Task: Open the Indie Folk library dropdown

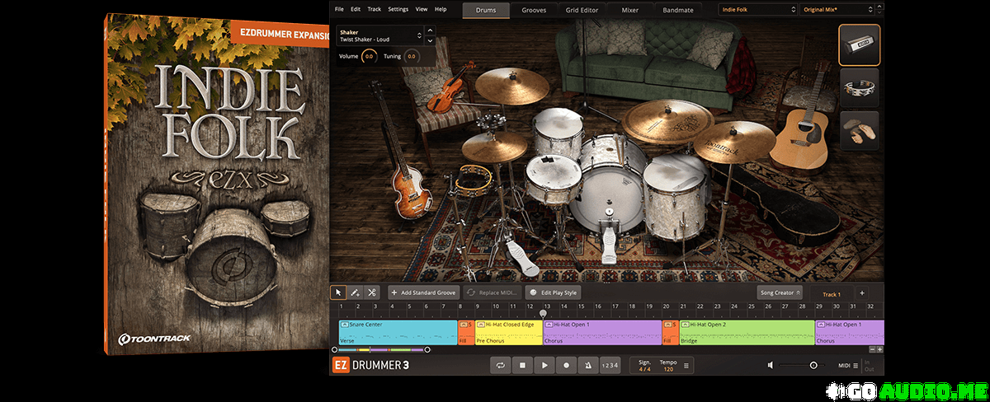Action: pos(758,10)
